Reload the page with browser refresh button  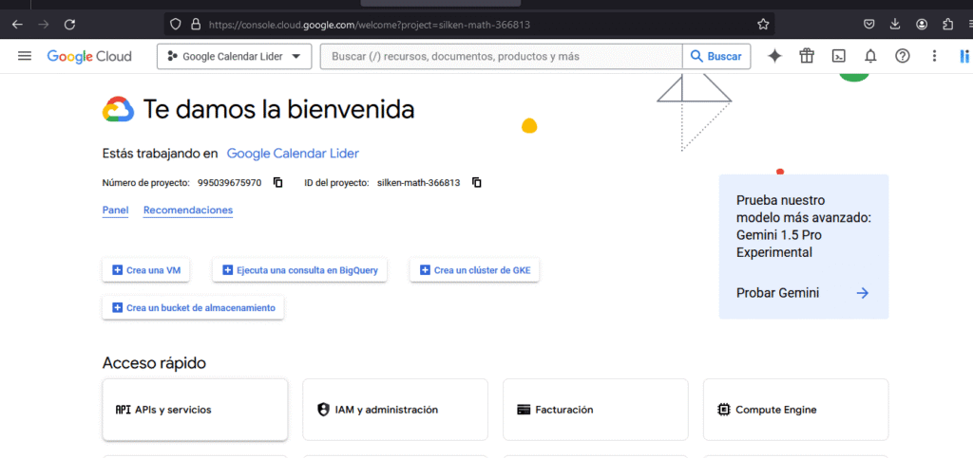(x=69, y=24)
